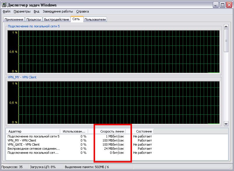Switch to the Быстродействие tab
The image size is (234, 171).
(x=57, y=20)
